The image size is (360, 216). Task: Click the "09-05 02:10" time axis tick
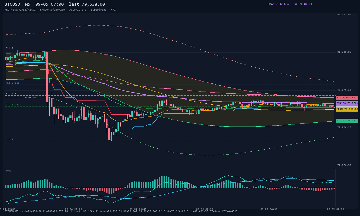click(204, 209)
